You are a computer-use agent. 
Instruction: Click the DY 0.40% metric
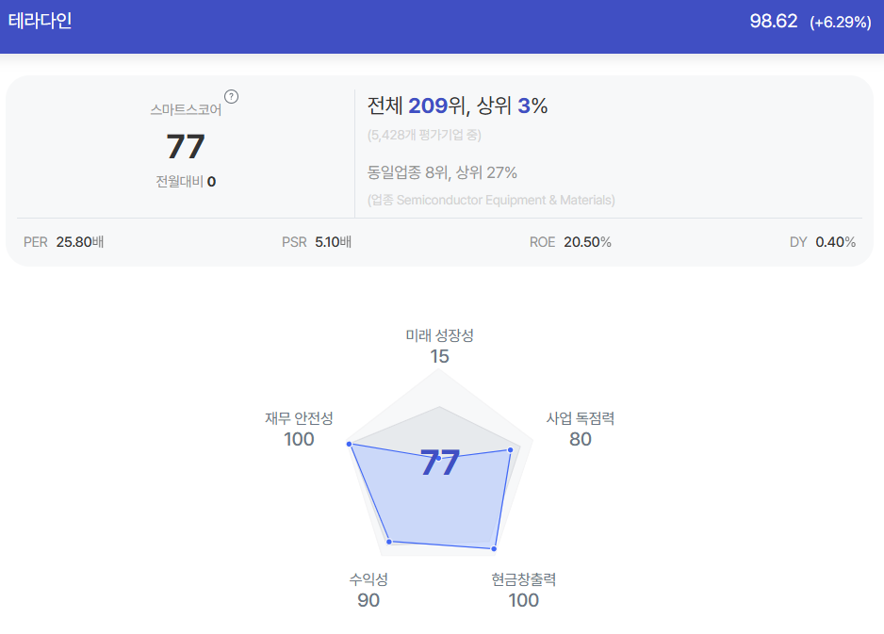pos(823,242)
